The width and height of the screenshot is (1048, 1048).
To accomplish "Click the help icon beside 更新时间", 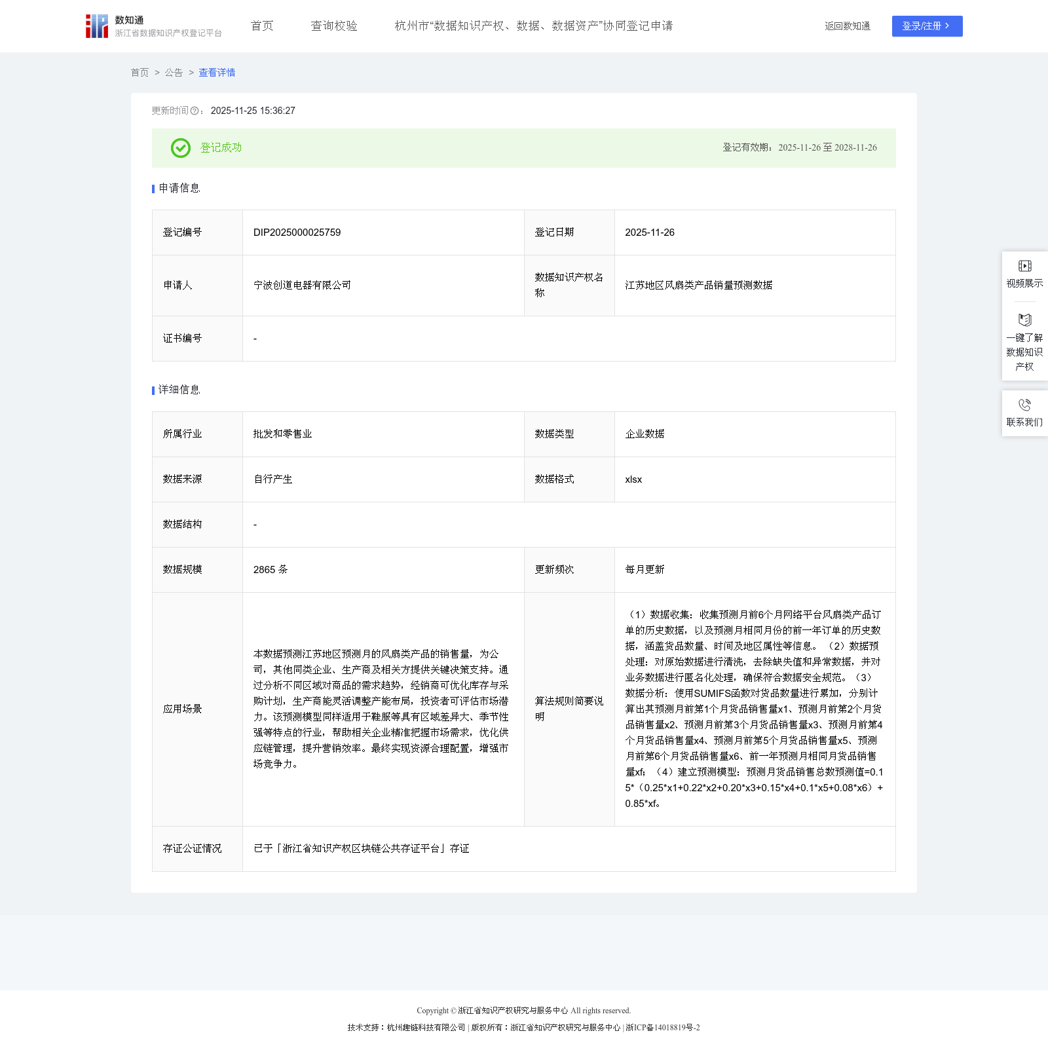I will click(x=194, y=111).
